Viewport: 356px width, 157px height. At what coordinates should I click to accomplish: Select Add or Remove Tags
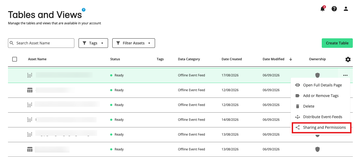pos(320,96)
